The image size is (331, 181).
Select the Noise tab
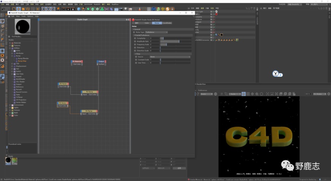157,23
